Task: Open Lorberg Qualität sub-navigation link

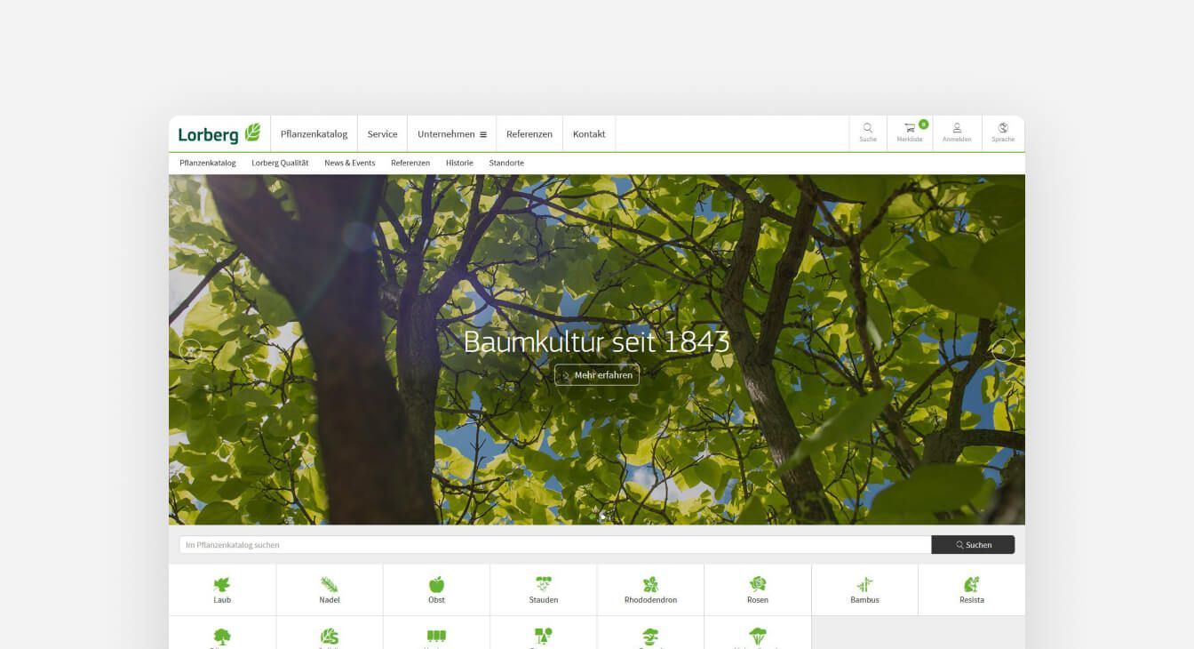Action: (280, 164)
